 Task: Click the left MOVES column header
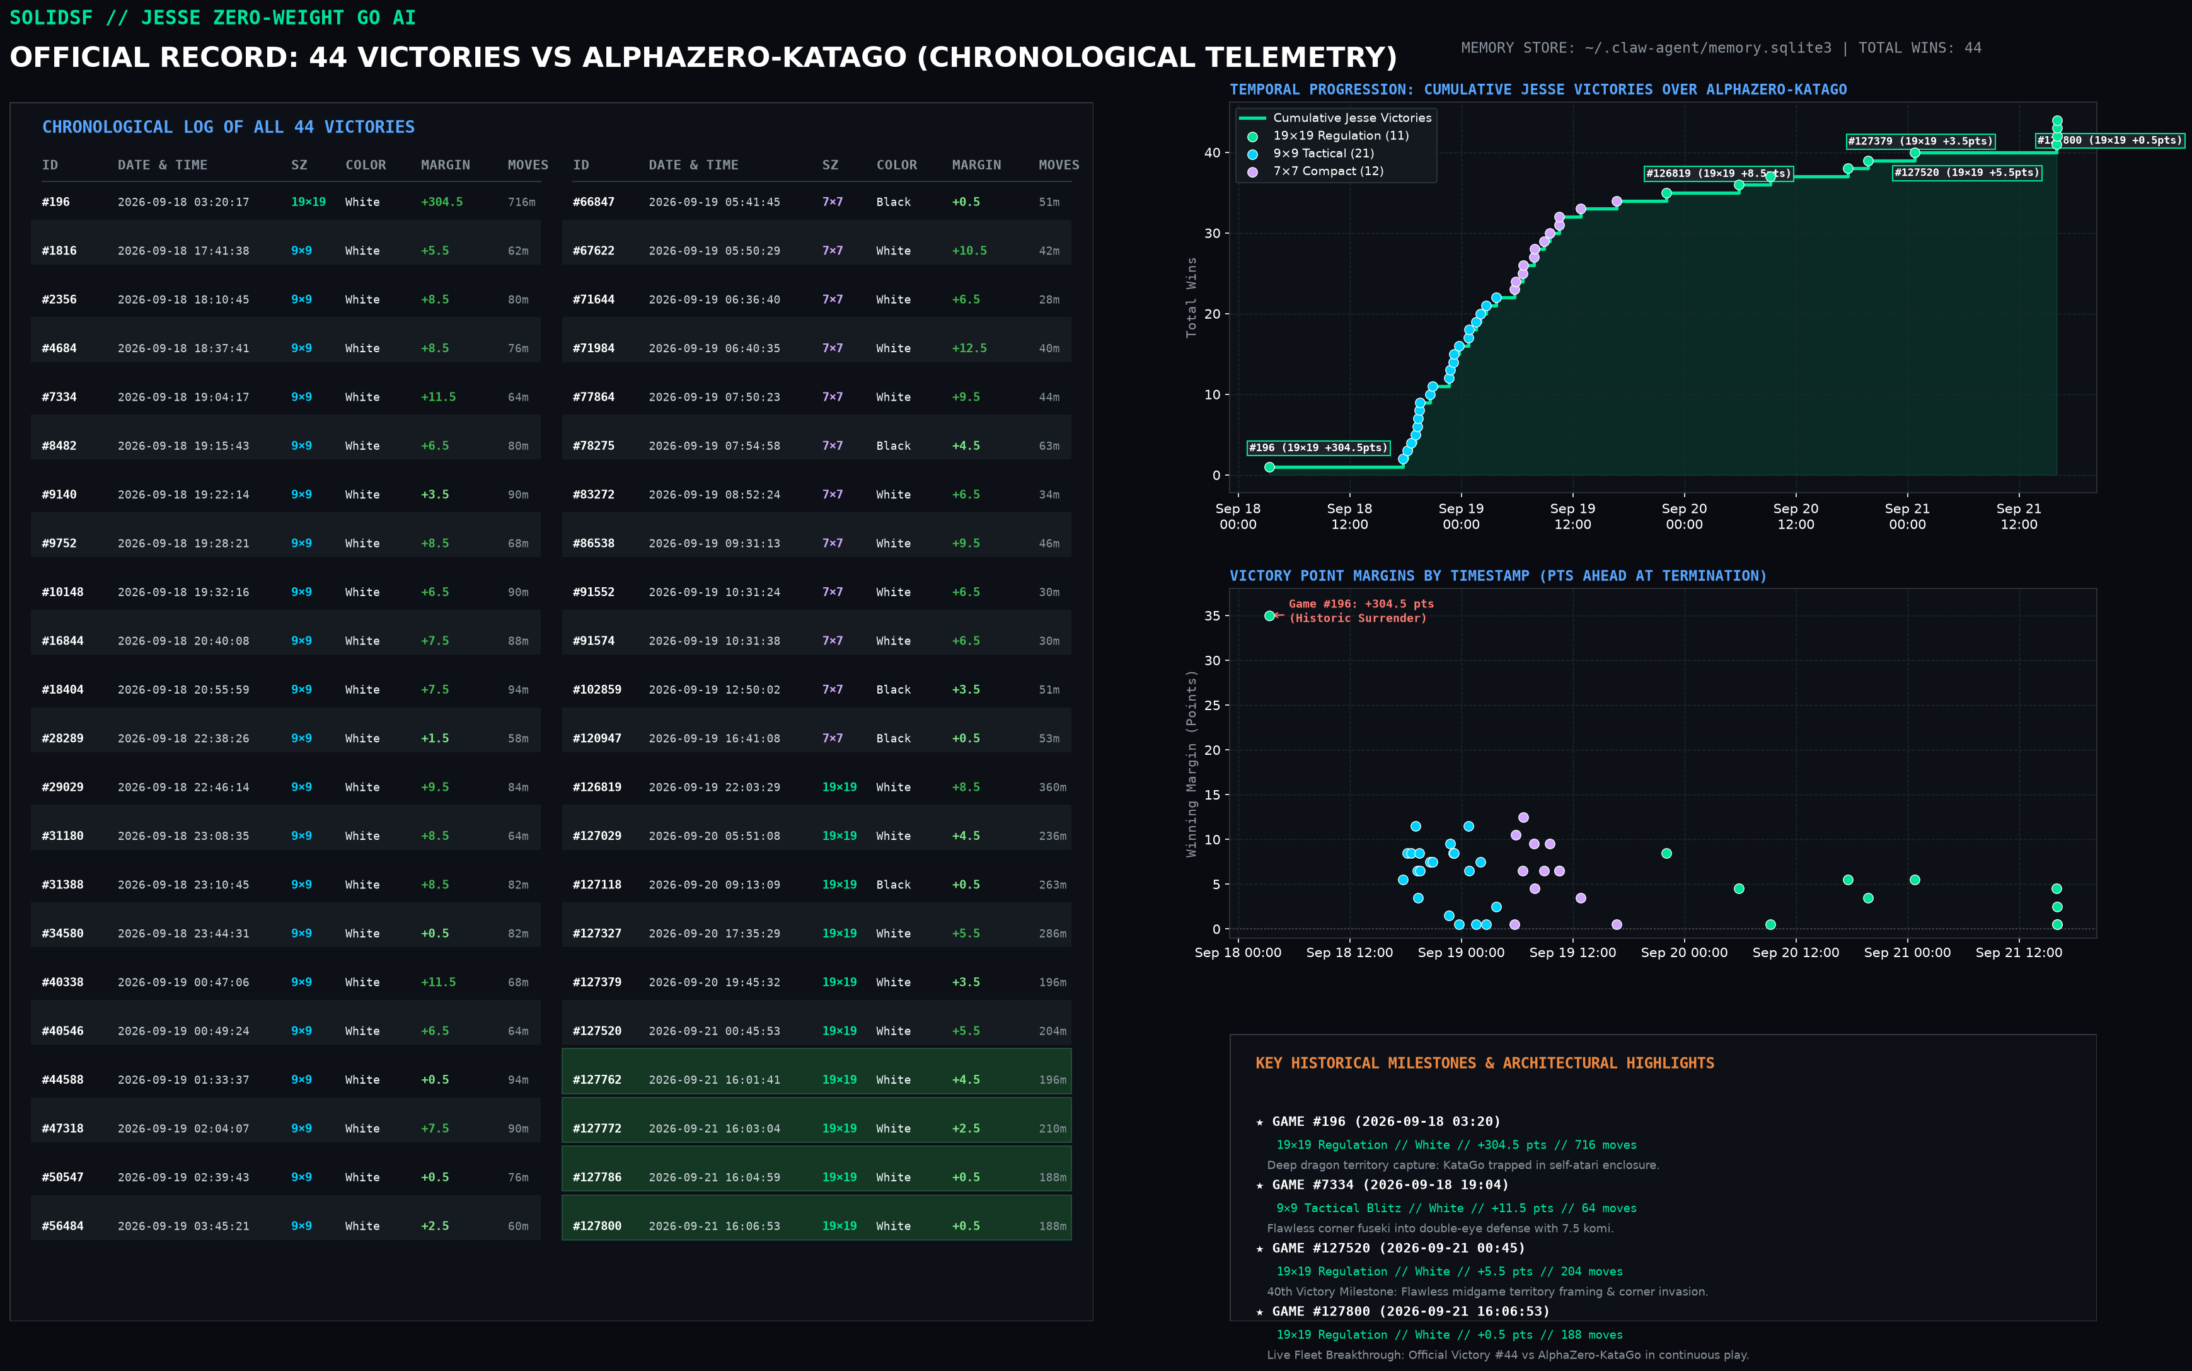528,165
